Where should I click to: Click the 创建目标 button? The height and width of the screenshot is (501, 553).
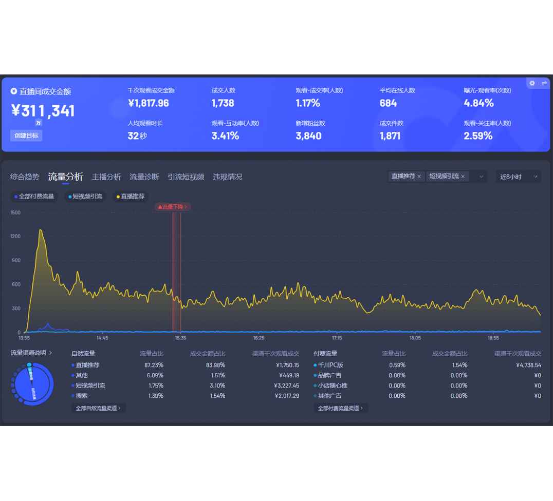click(26, 136)
